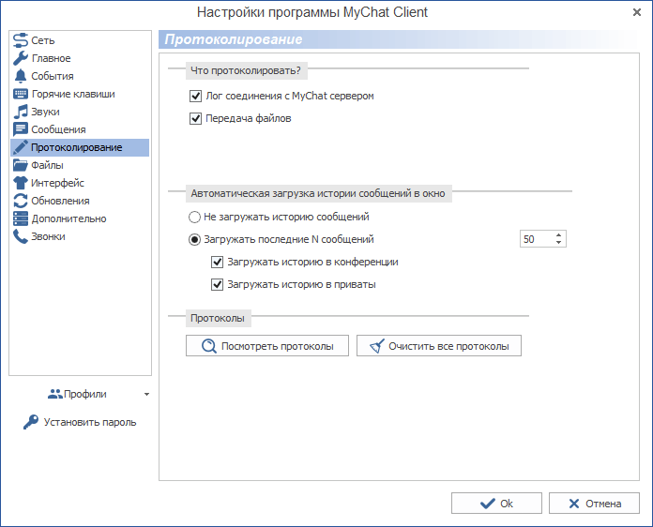
Task: Click the wrench icon beside Главное
Action: tap(21, 58)
